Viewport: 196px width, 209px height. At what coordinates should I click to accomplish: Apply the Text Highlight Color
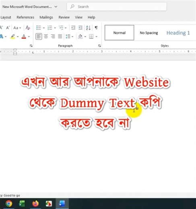[12, 36]
